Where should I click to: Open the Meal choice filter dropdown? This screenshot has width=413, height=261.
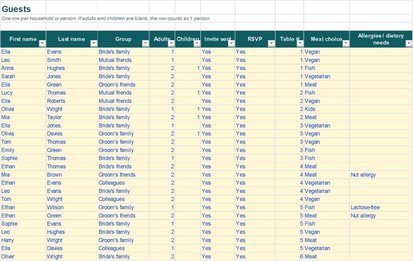click(346, 43)
